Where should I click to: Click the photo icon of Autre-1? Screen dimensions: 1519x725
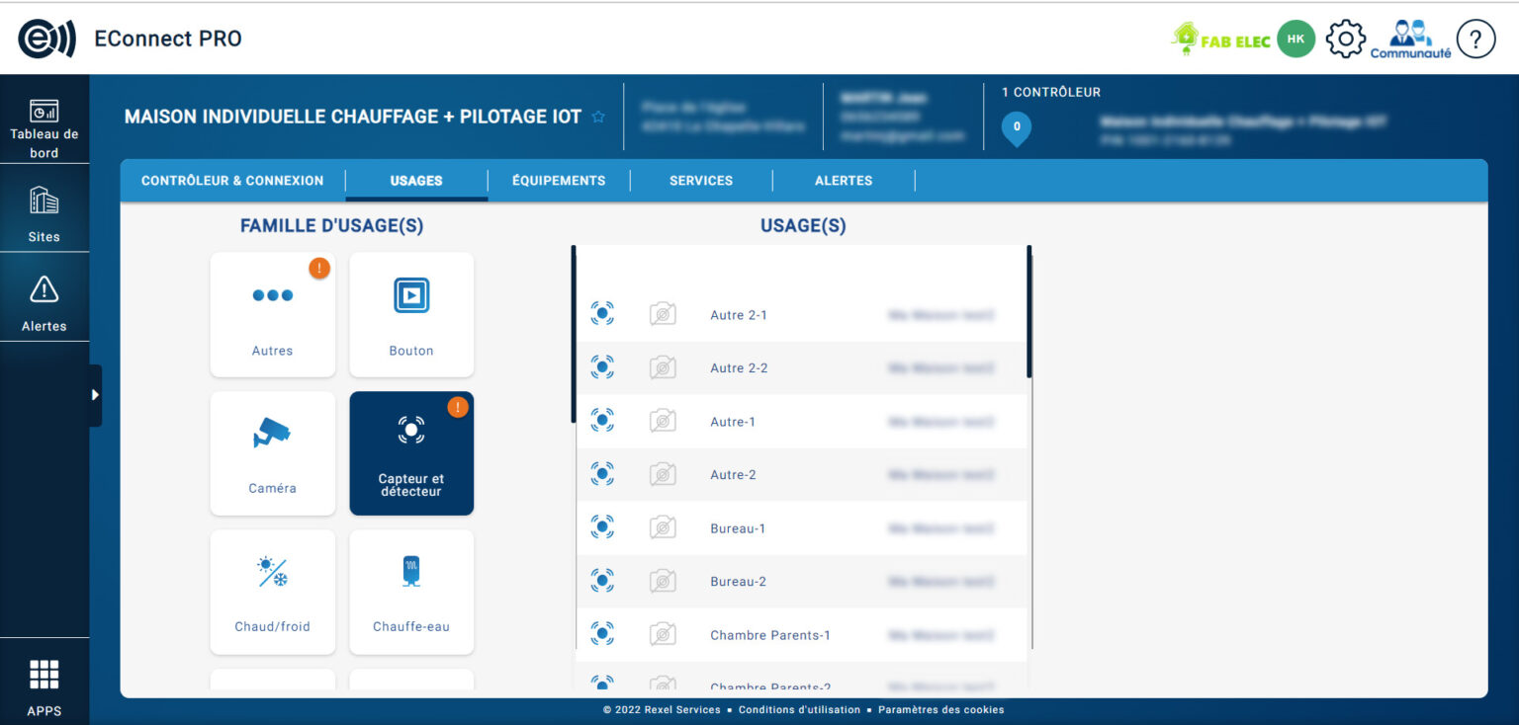point(663,421)
